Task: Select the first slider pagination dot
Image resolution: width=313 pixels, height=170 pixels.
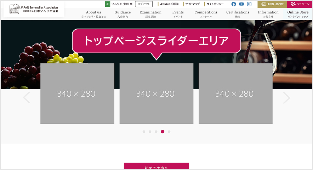Action: coord(144,132)
